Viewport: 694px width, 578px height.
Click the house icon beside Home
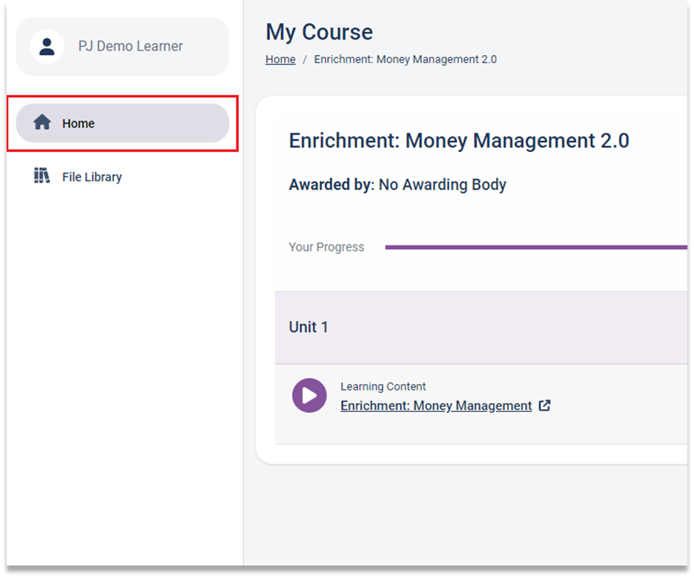(x=43, y=123)
